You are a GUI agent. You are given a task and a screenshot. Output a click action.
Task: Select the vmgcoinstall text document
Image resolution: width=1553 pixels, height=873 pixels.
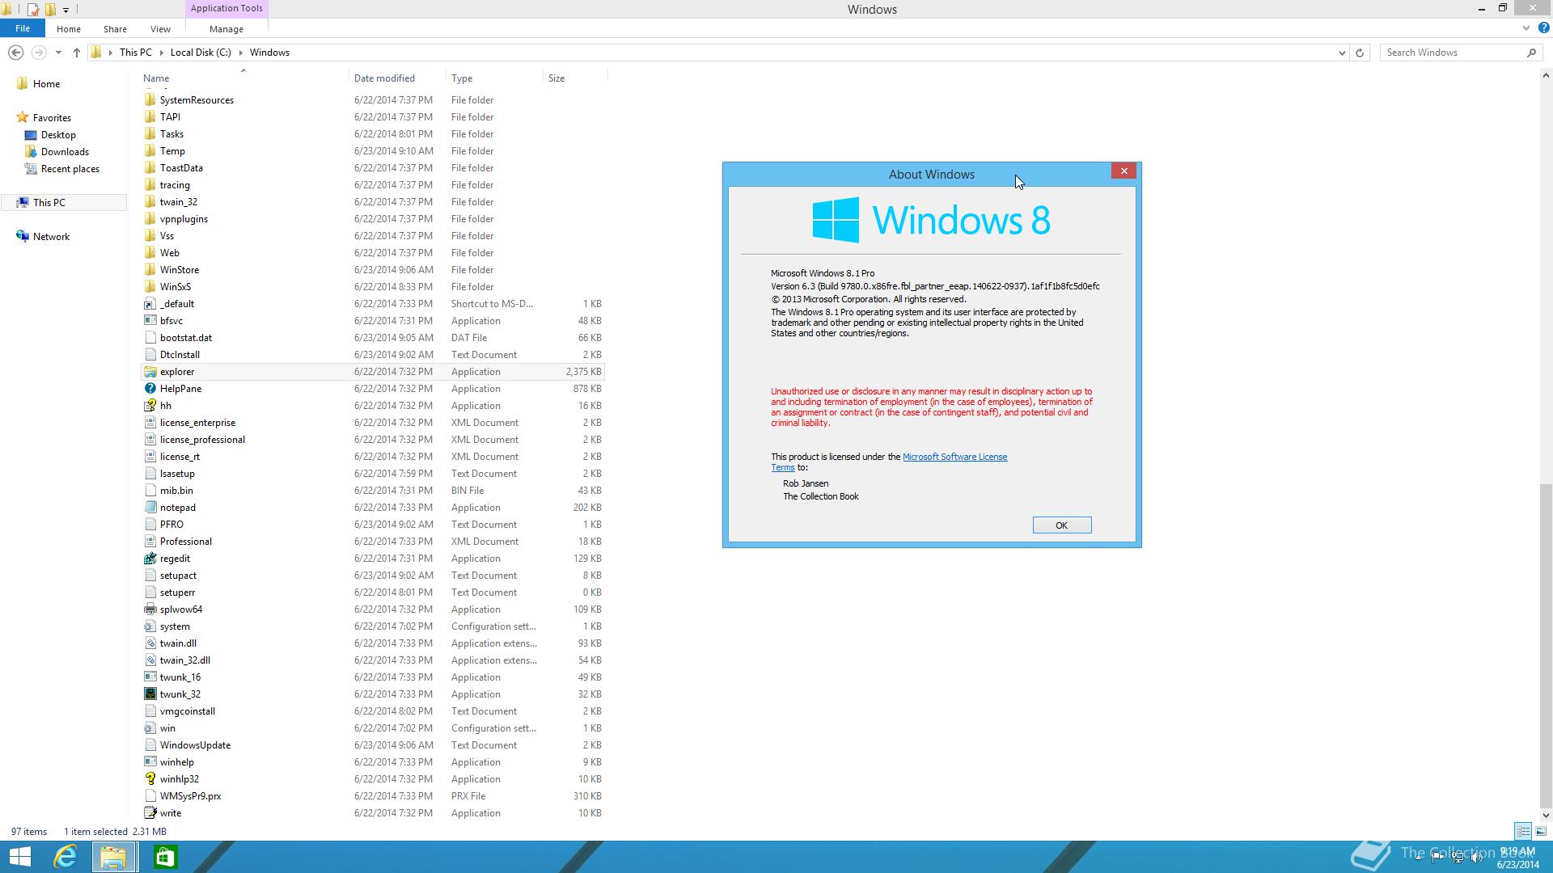point(372,711)
